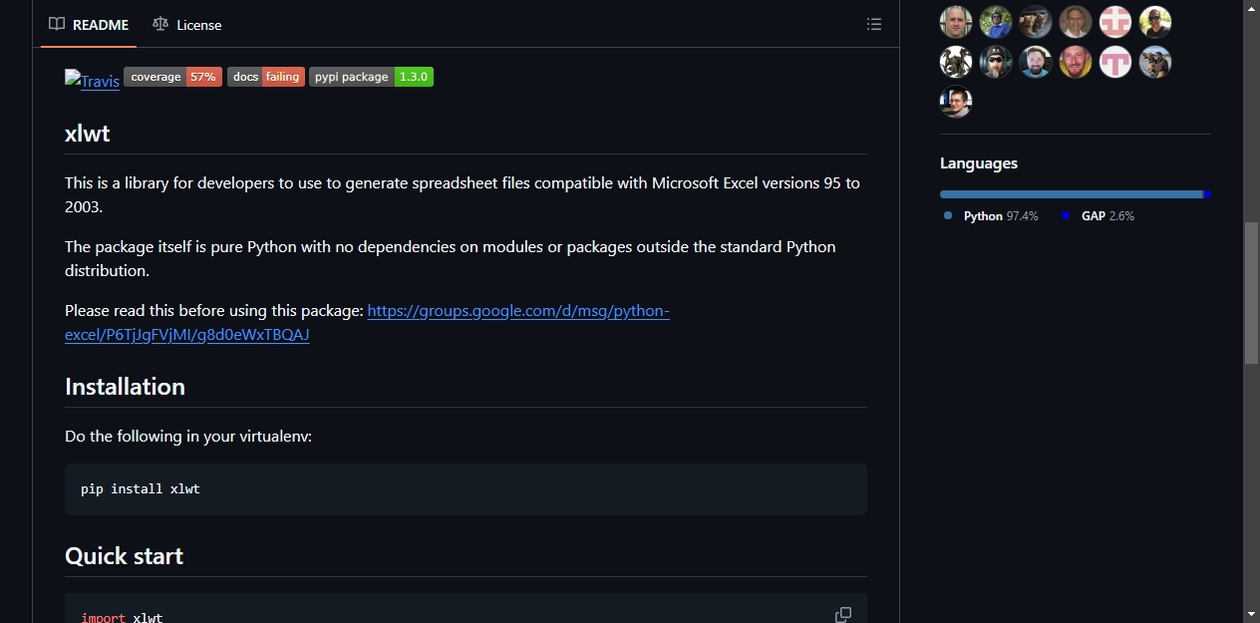Click the Quick start heading
Image resolution: width=1260 pixels, height=623 pixels.
[x=124, y=556]
